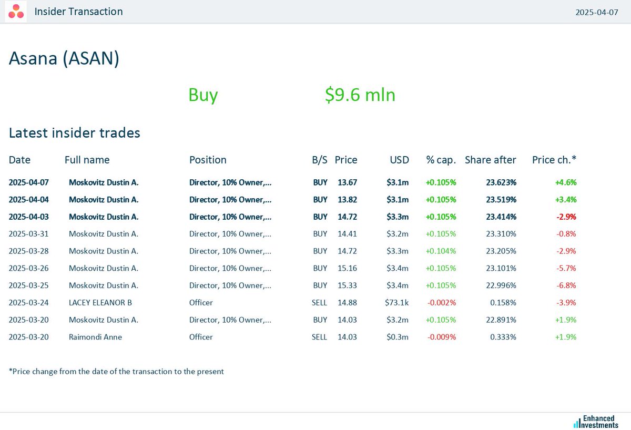
Task: Click Moskovitz Dustin A. in the 2025-03-20 row
Action: click(x=104, y=320)
